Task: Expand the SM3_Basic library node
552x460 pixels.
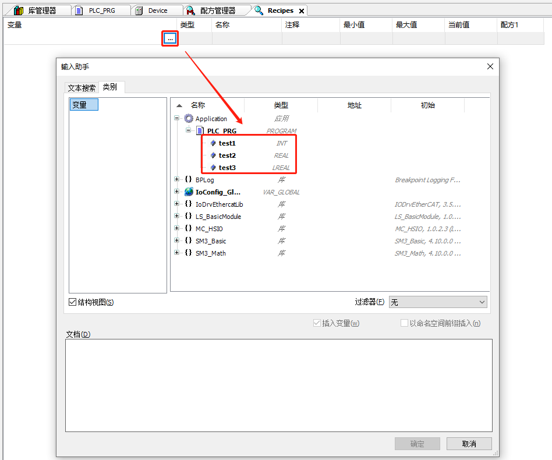Action: pos(177,240)
